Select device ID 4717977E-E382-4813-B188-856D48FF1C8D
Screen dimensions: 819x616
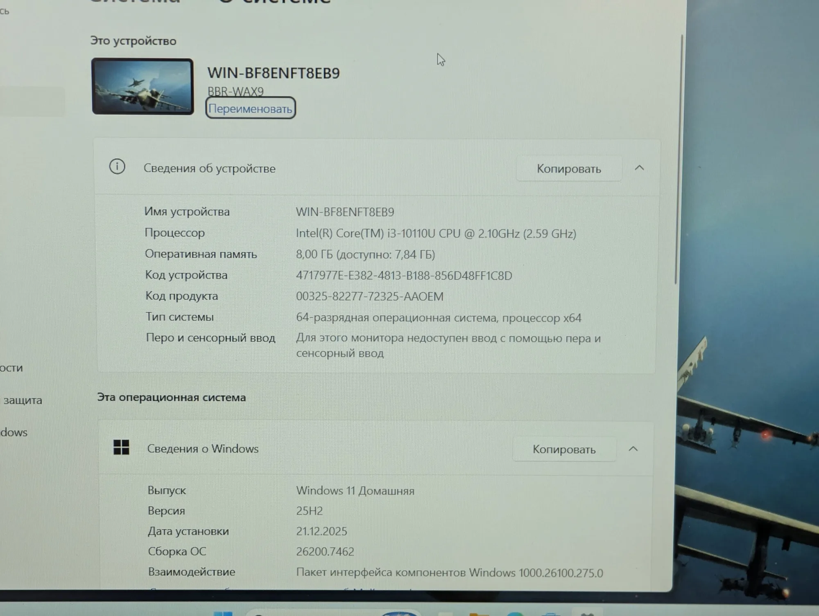[404, 275]
